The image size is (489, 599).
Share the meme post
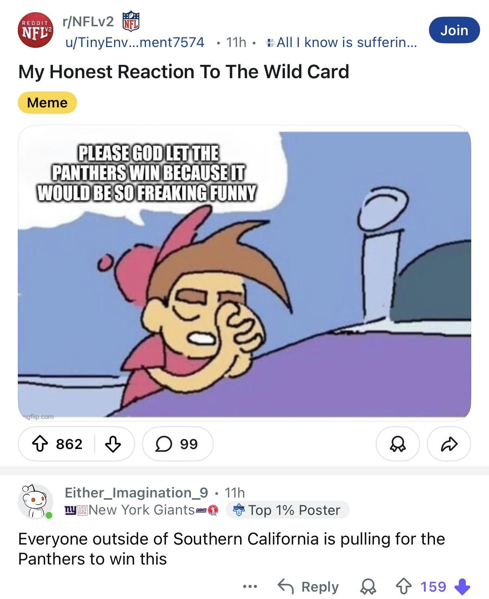point(449,444)
